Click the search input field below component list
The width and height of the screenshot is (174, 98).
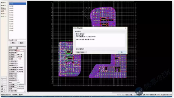(17, 40)
